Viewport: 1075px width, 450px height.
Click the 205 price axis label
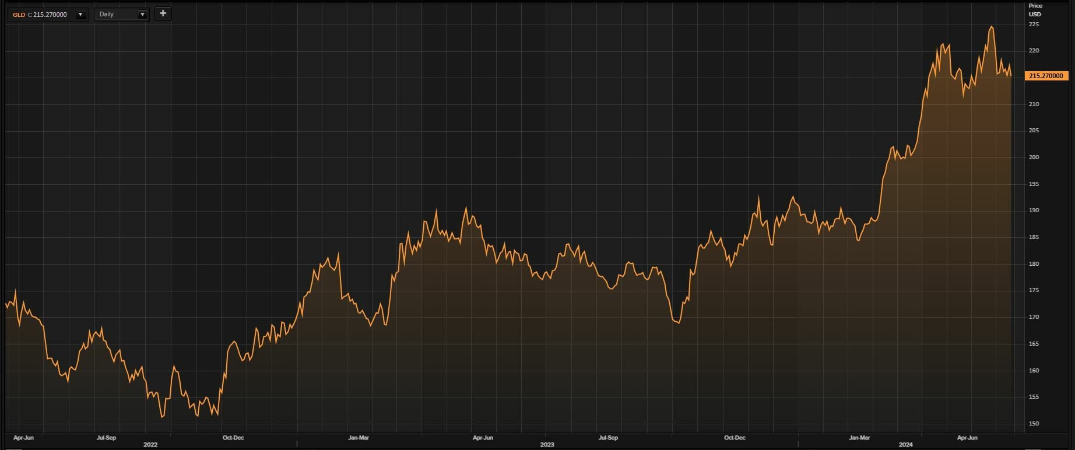(x=1034, y=131)
